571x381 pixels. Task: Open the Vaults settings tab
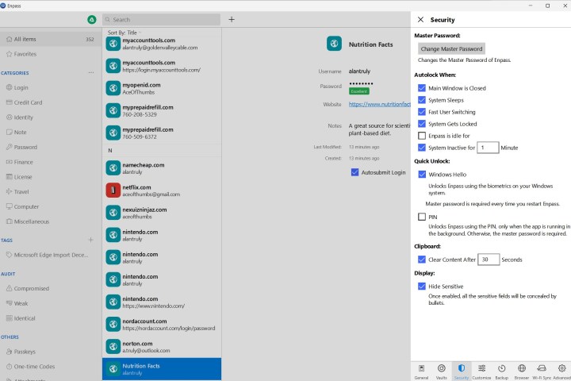441,370
